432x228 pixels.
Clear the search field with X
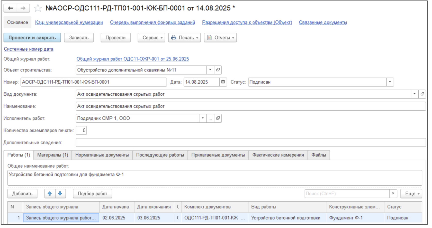[393, 194]
